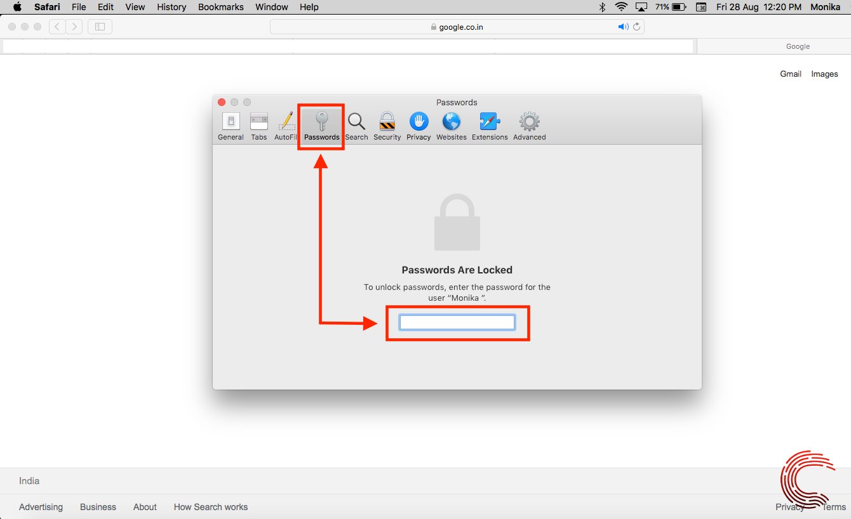Focus the user password input field
Viewport: 851px width, 519px height.
457,323
